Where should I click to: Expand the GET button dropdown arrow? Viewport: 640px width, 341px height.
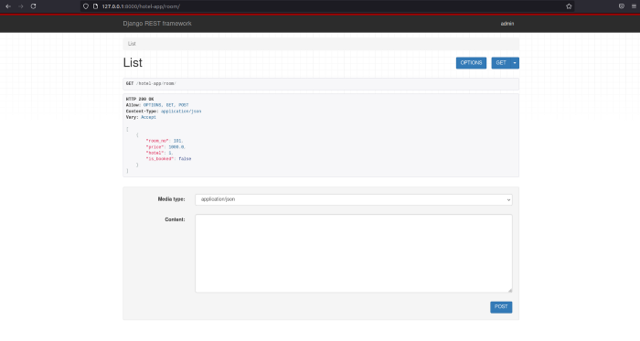(x=515, y=63)
